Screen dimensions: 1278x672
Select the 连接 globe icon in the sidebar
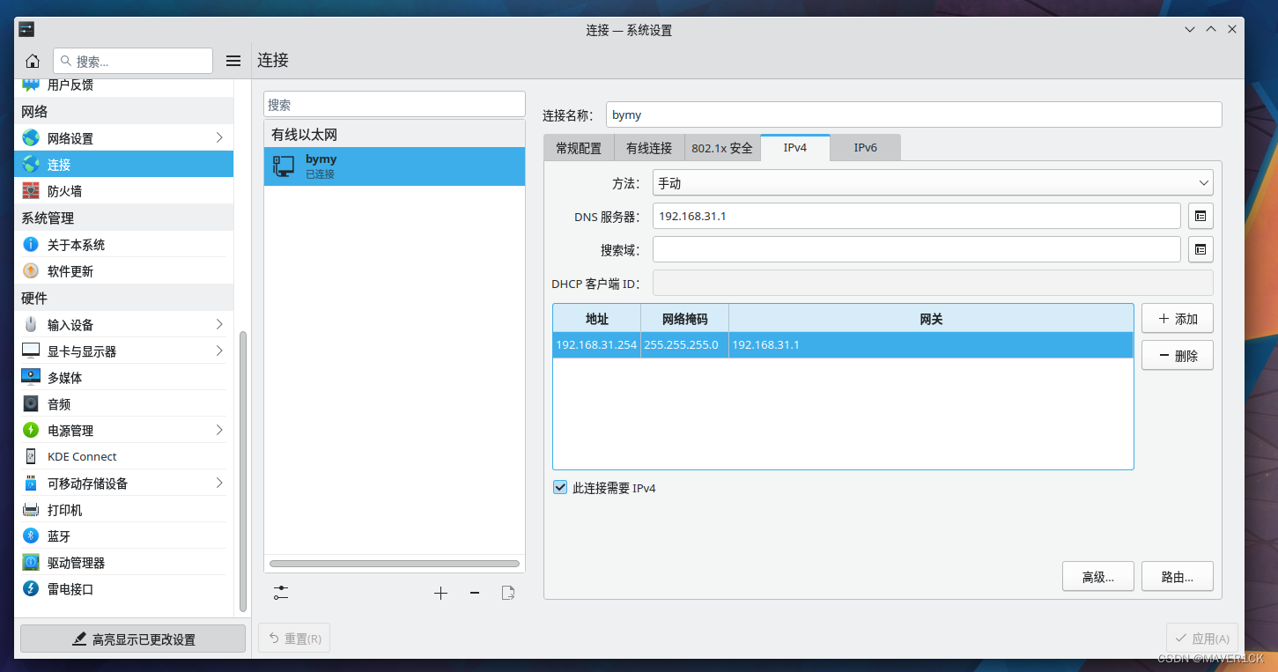(31, 165)
